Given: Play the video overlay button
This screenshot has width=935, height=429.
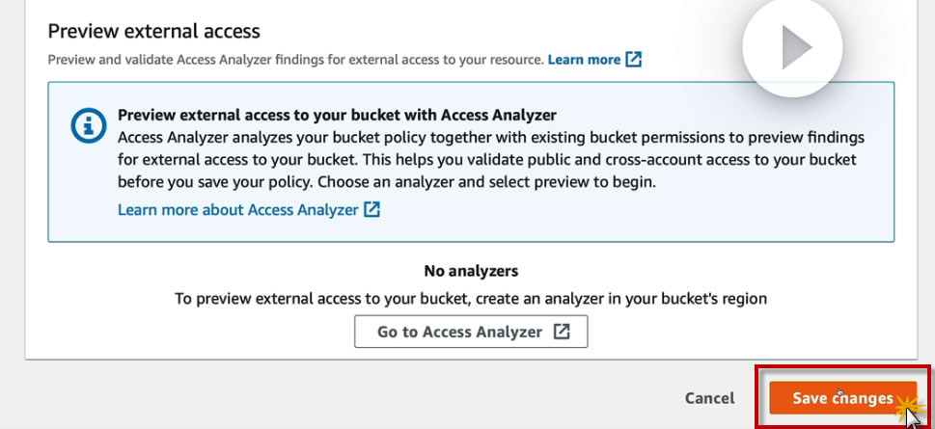Looking at the screenshot, I should (793, 47).
